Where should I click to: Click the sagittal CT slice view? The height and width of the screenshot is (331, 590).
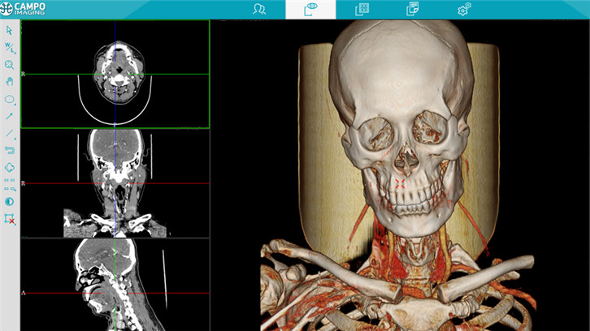point(115,284)
